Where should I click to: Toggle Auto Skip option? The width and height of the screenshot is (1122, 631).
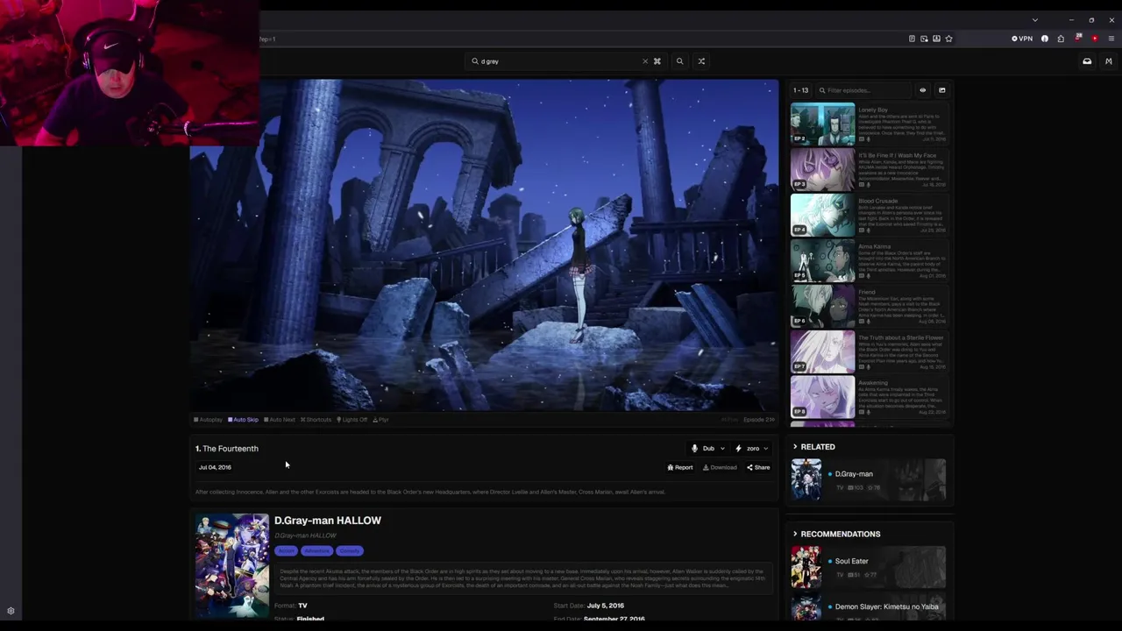(x=244, y=420)
